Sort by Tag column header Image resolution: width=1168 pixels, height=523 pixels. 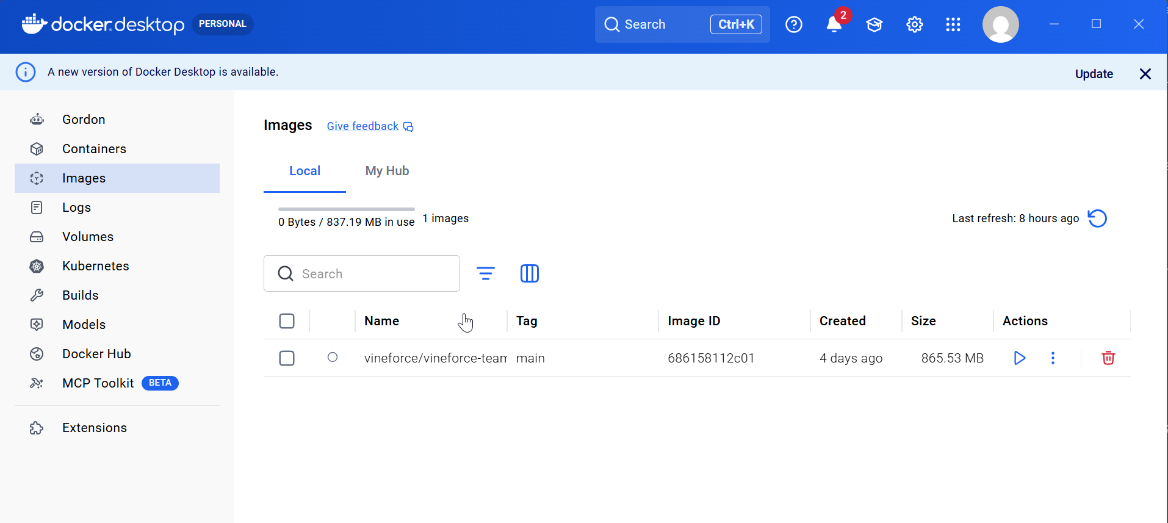[527, 321]
